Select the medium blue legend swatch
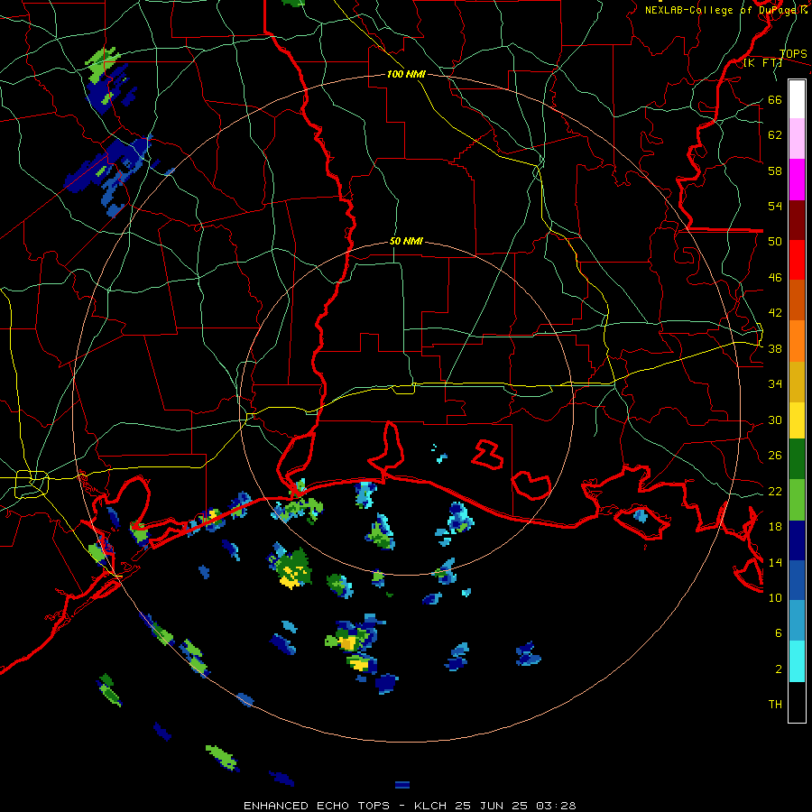This screenshot has height=812, width=812. (x=797, y=580)
